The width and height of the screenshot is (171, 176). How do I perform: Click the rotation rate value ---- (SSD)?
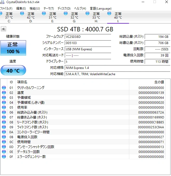[158, 49]
